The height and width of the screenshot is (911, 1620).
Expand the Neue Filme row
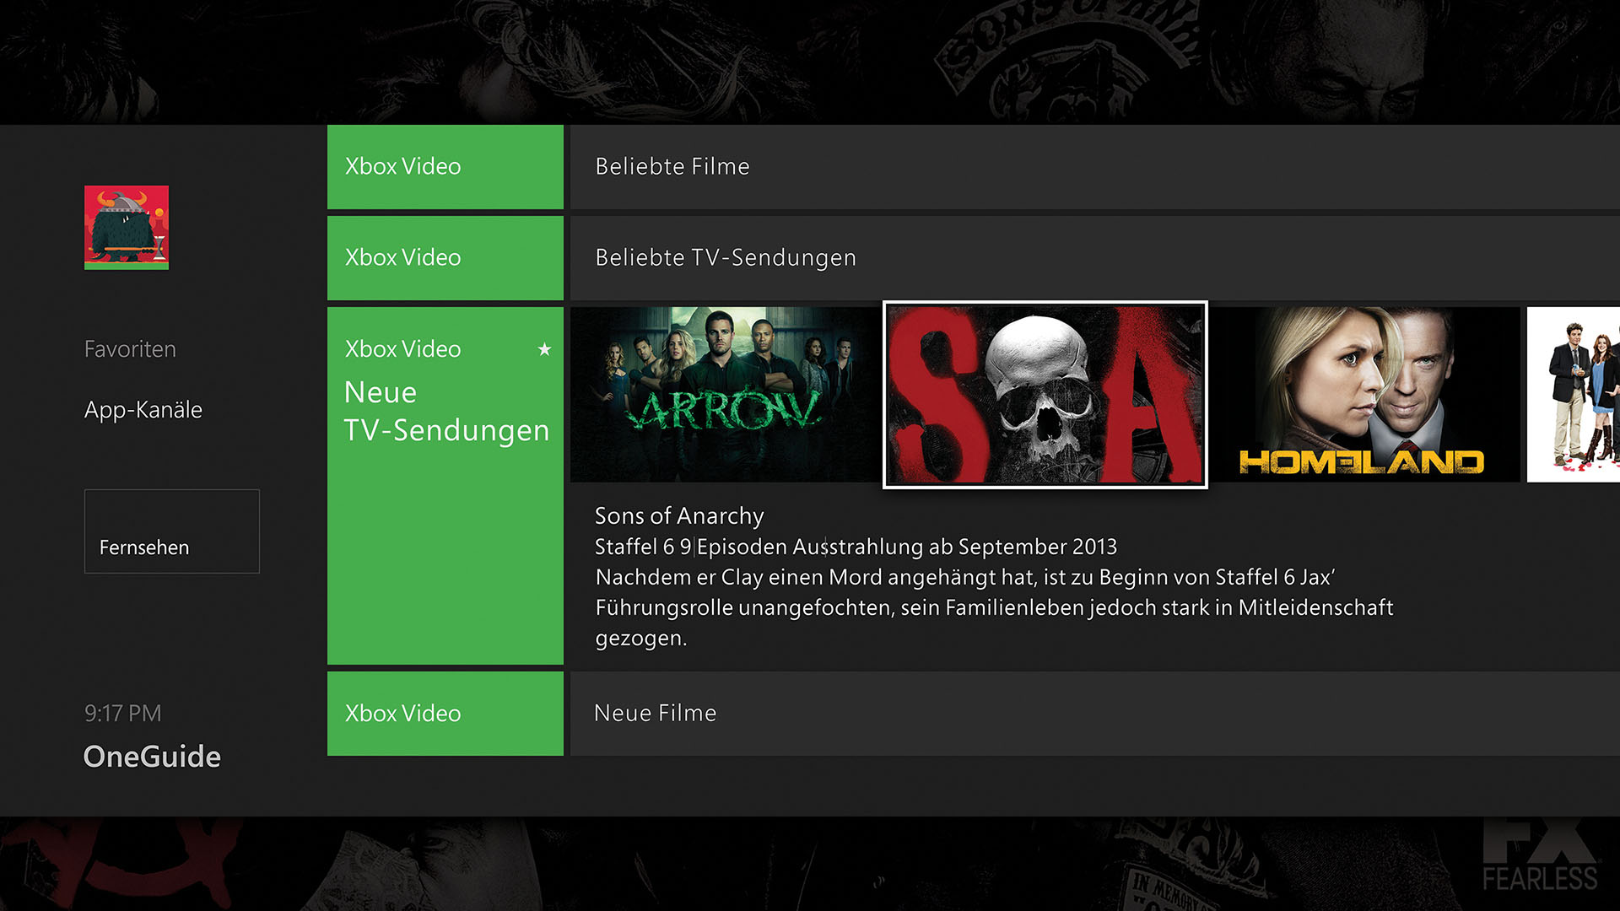1095,714
